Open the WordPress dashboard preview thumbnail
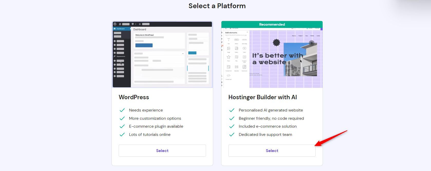Viewport: 431px width, 171px height. click(x=162, y=54)
